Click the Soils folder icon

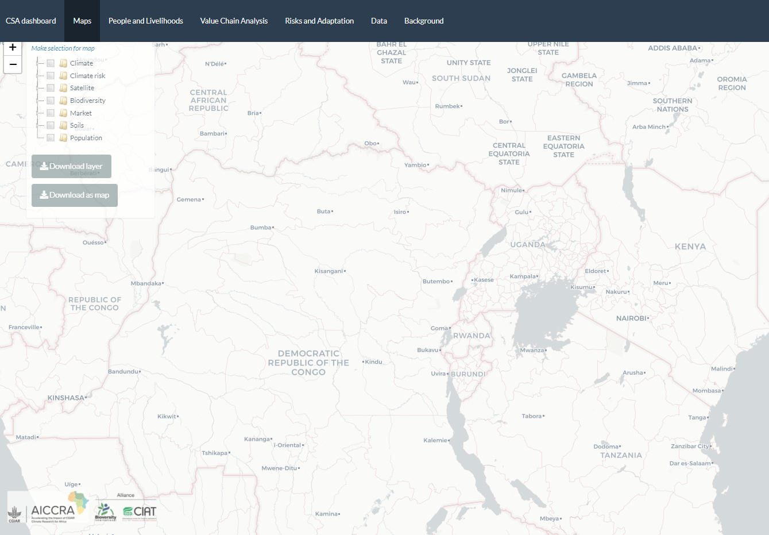point(63,125)
